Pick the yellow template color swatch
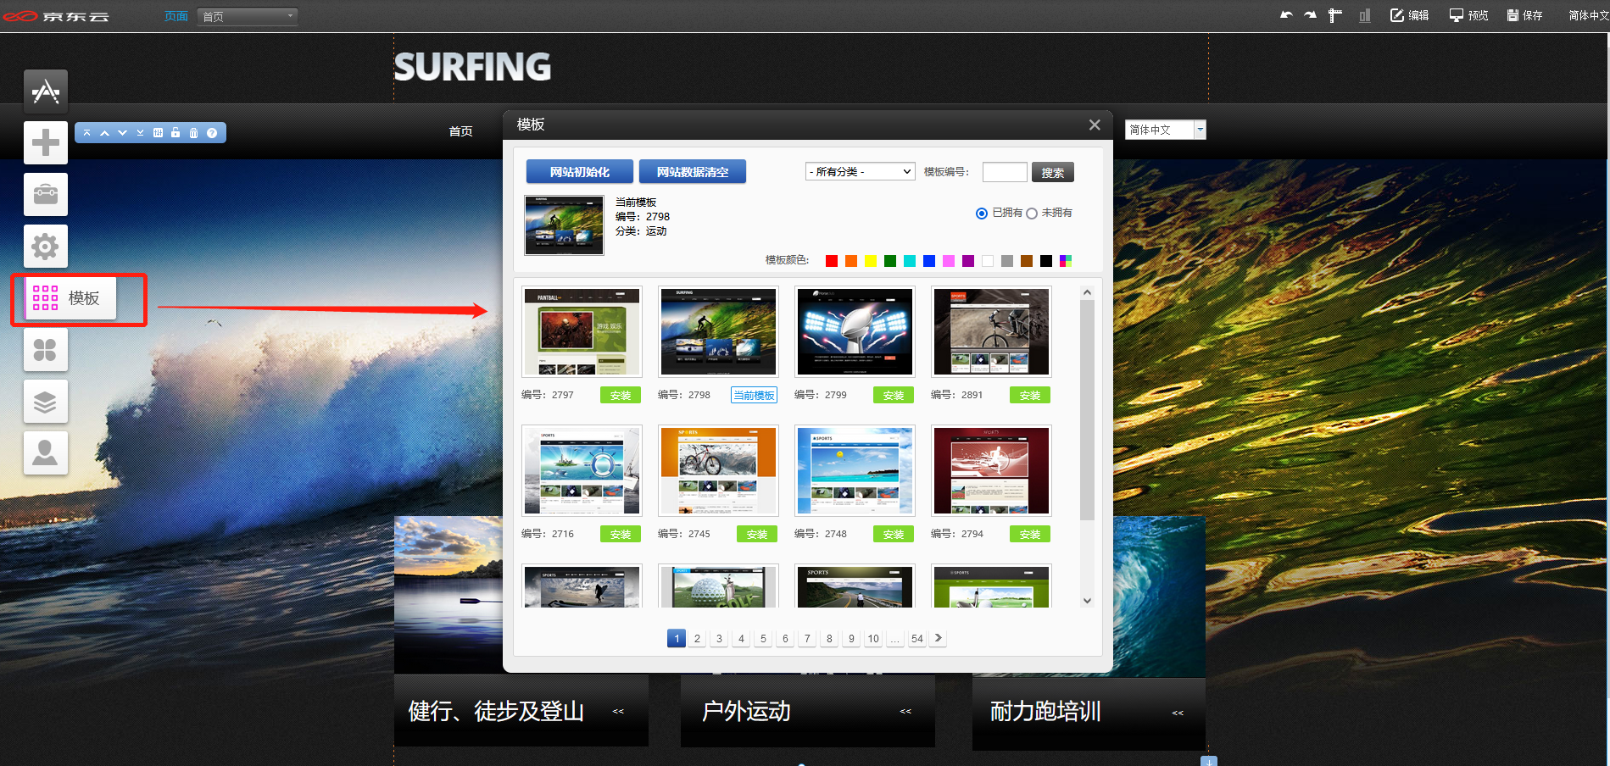This screenshot has width=1610, height=766. point(871,261)
